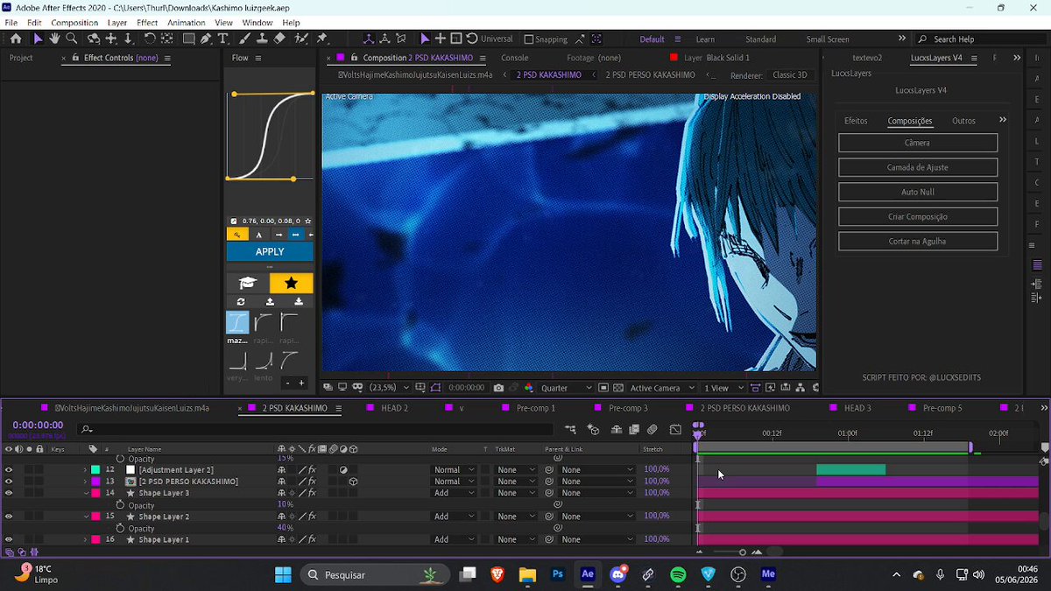This screenshot has width=1051, height=591.
Task: Hide Shape Layer 3 with its eye icon
Action: 9,493
